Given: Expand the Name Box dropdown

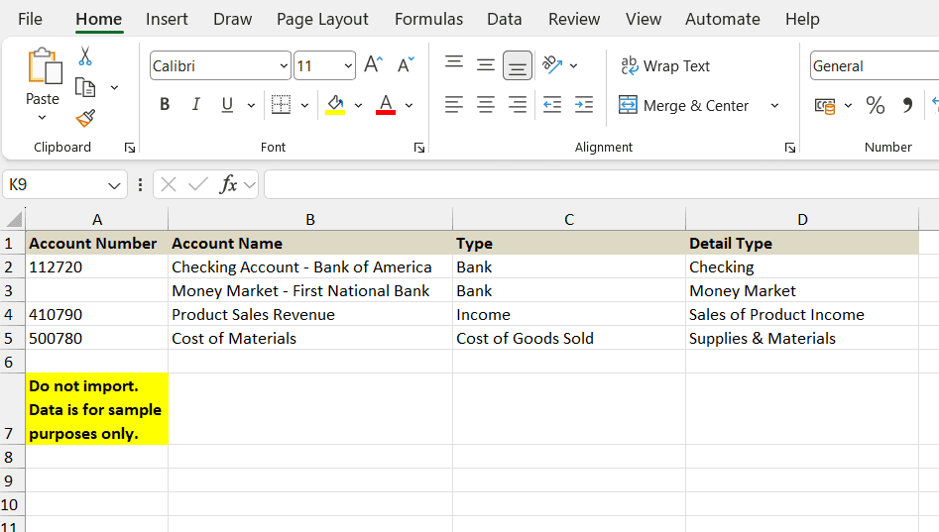Looking at the screenshot, I should [x=114, y=185].
